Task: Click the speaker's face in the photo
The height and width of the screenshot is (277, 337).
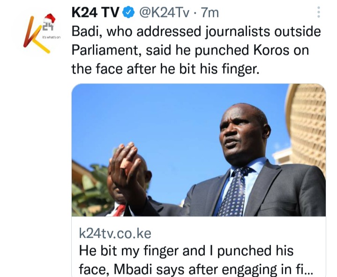Action: pos(242,133)
